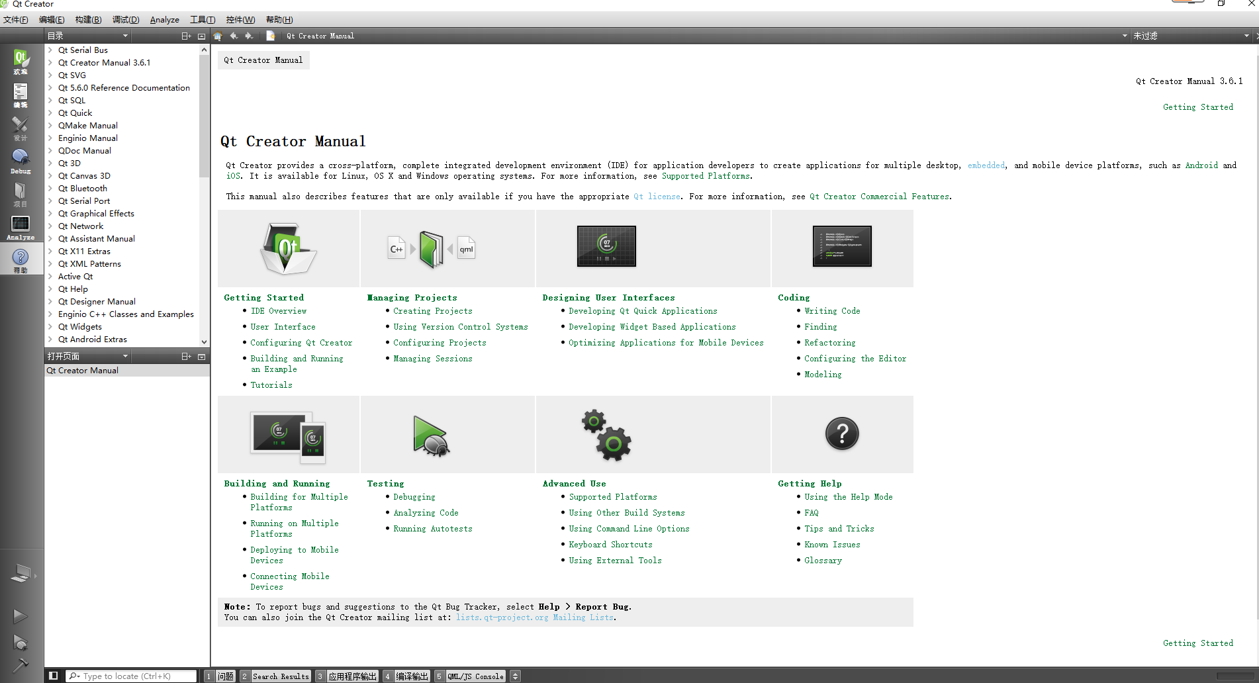
Task: Click the Run (play) button
Action: 21,616
